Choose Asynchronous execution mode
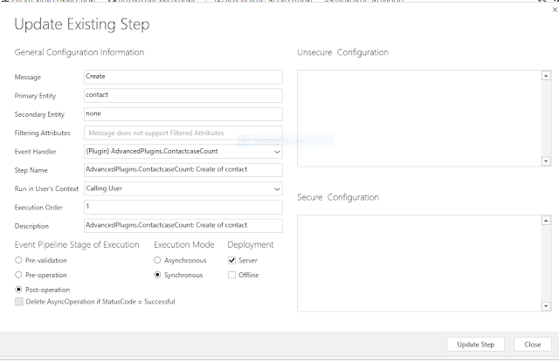 [157, 260]
